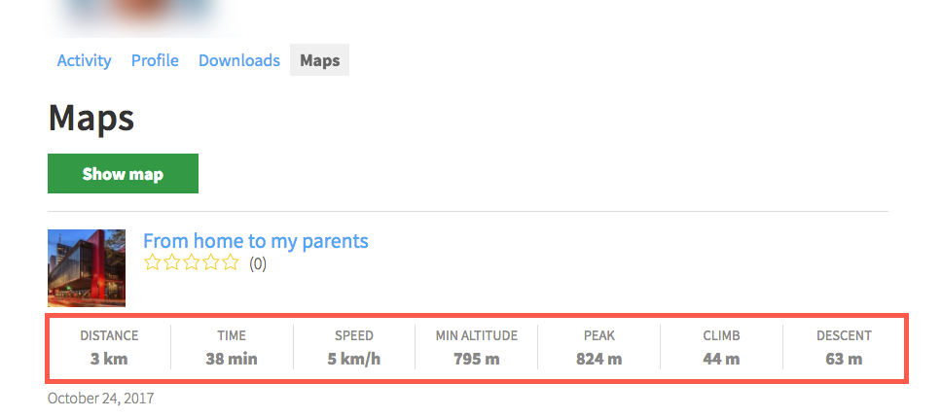Click the first rating star

pos(153,262)
